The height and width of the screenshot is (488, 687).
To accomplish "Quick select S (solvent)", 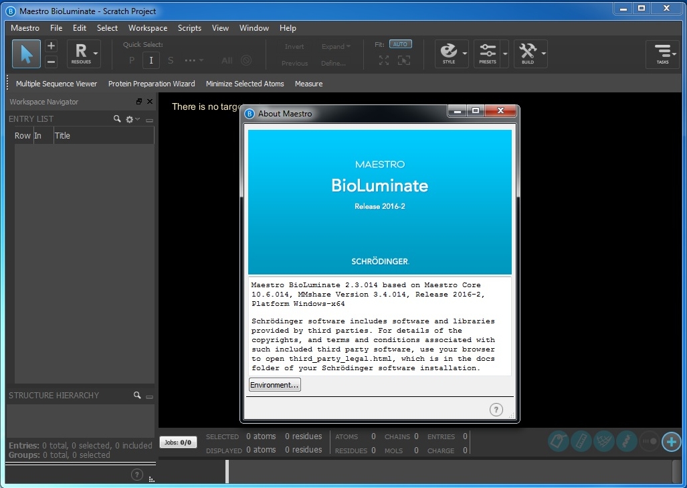I will 171,60.
